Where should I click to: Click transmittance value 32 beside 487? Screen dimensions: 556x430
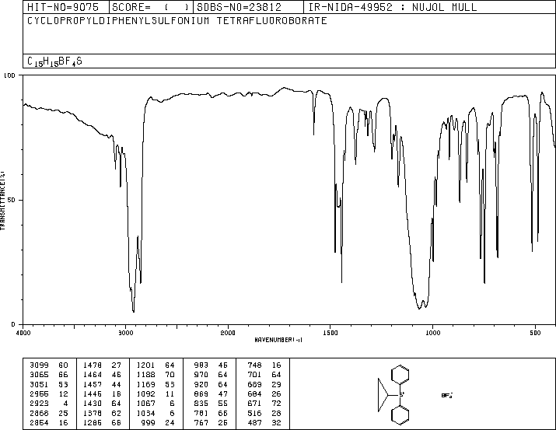tap(276, 423)
